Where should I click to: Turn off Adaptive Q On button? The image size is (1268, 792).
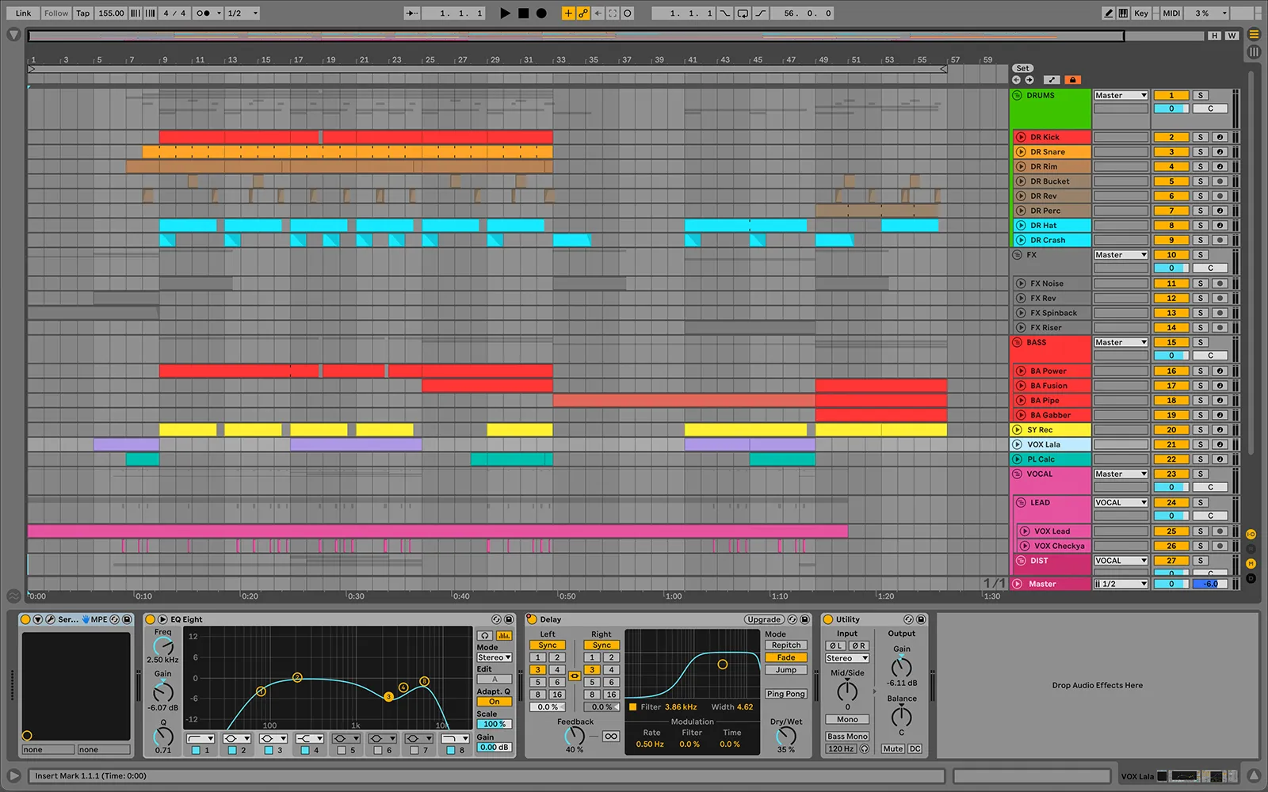pos(494,702)
